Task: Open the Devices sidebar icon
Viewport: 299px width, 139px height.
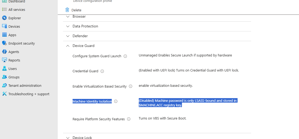Action: [x=5, y=26]
